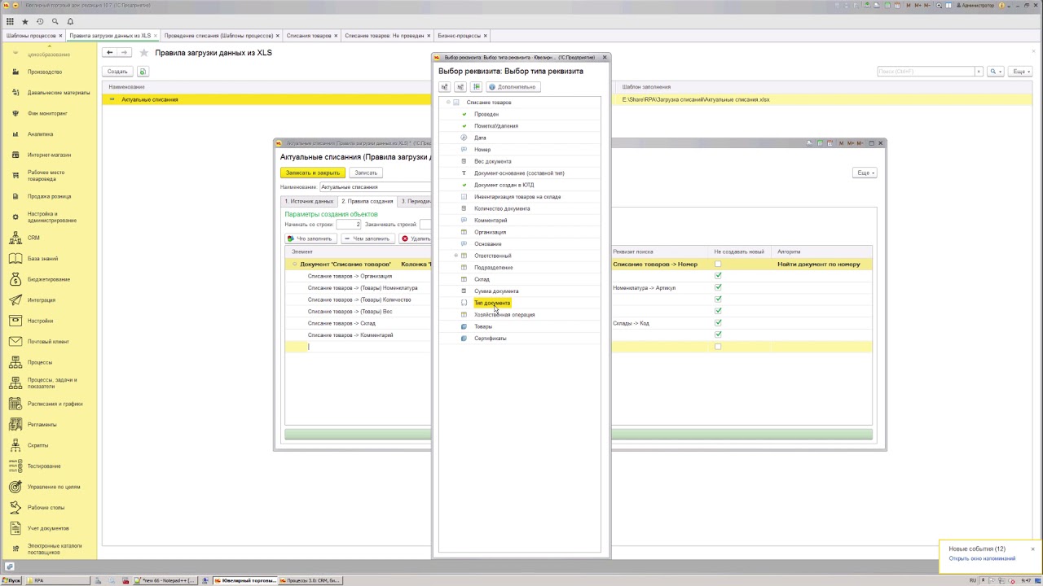This screenshot has height=586, width=1043.
Task: Open '1. Источник данных' tab
Action: point(309,201)
